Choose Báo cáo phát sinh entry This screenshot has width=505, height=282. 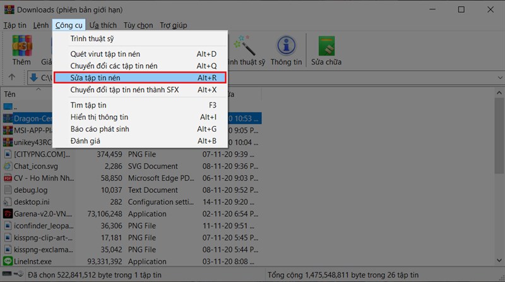[x=140, y=129]
